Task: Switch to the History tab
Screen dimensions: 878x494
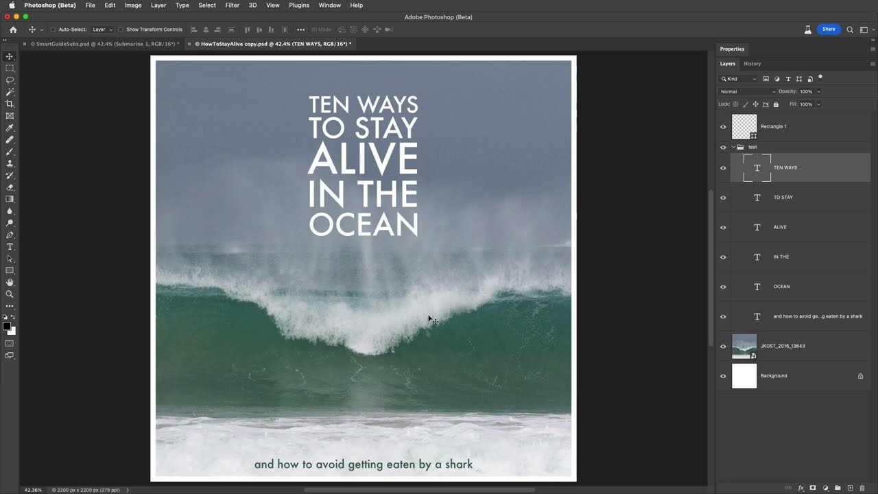Action: [x=752, y=64]
